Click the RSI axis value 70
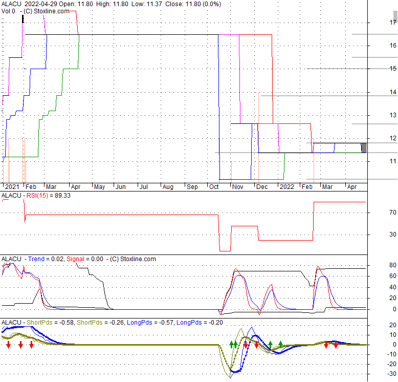398x382 pixels. coord(393,213)
